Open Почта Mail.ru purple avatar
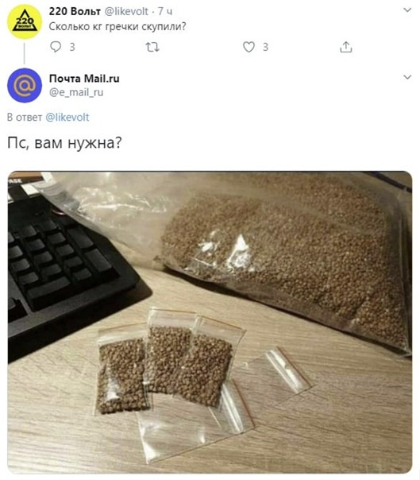Image resolution: width=420 pixels, height=480 pixels. (x=25, y=85)
